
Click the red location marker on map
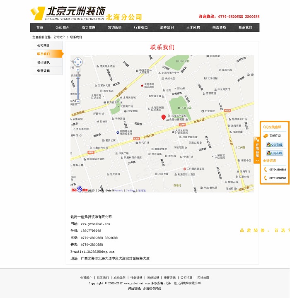(163, 118)
